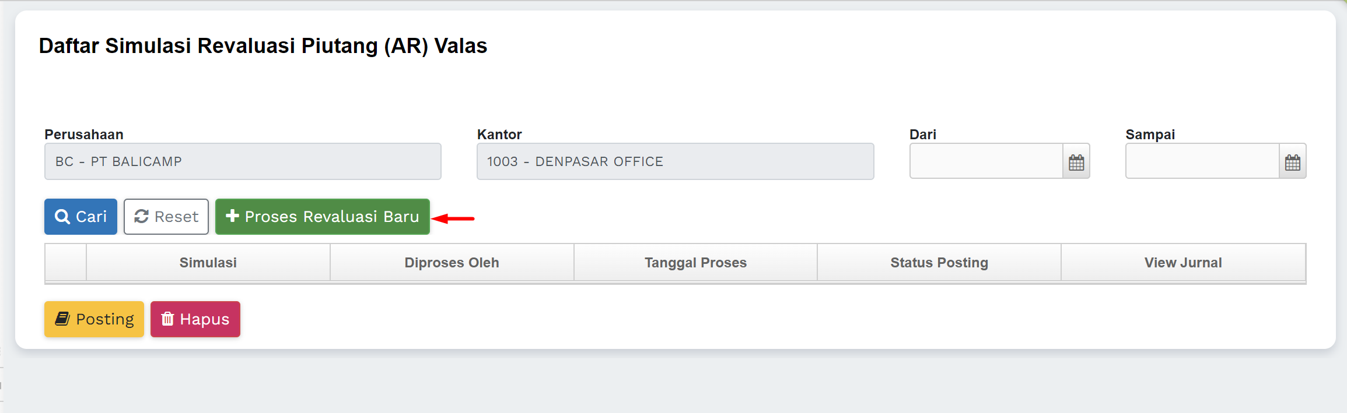Click the Dari field label

922,135
